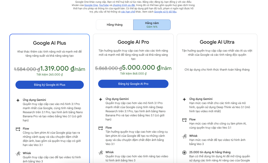
Task: Click the Gemini sparkle icon in AI Pro card
Action: (100, 99)
